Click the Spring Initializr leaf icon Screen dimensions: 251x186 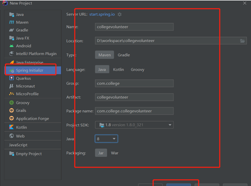pos(12,70)
